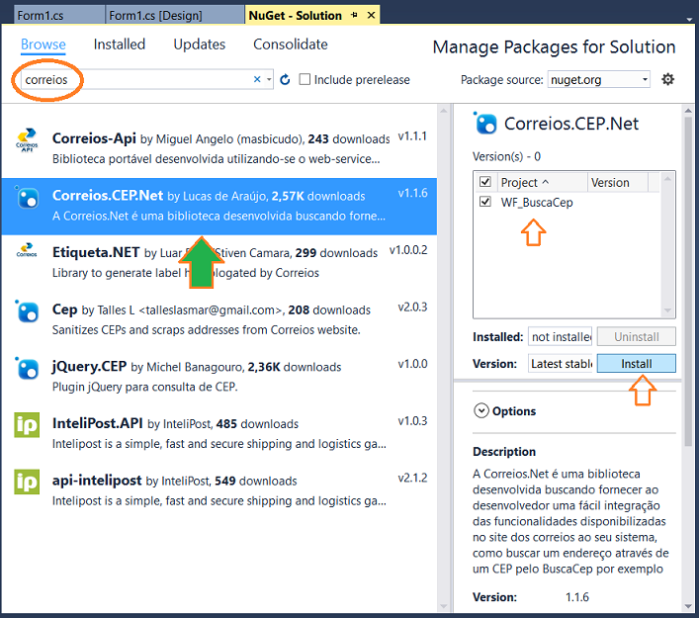Click the WF_BuscaCep project name

point(537,202)
